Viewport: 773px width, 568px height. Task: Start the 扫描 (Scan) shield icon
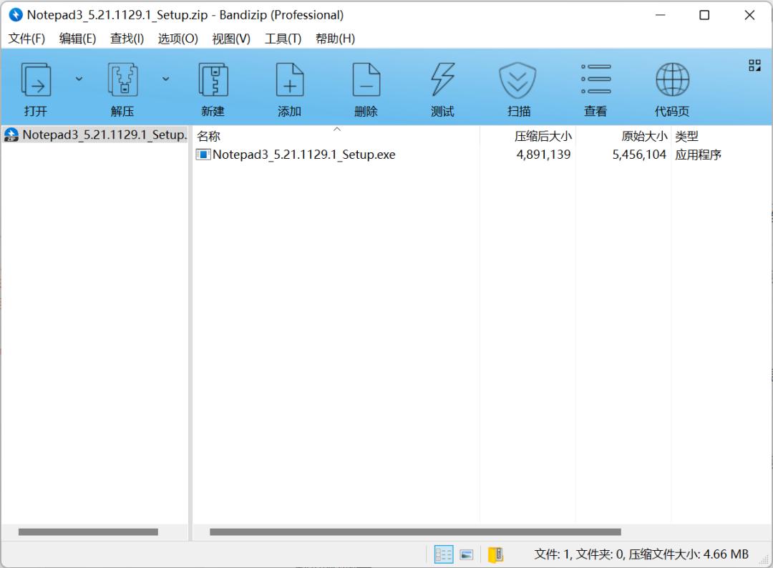pos(518,80)
